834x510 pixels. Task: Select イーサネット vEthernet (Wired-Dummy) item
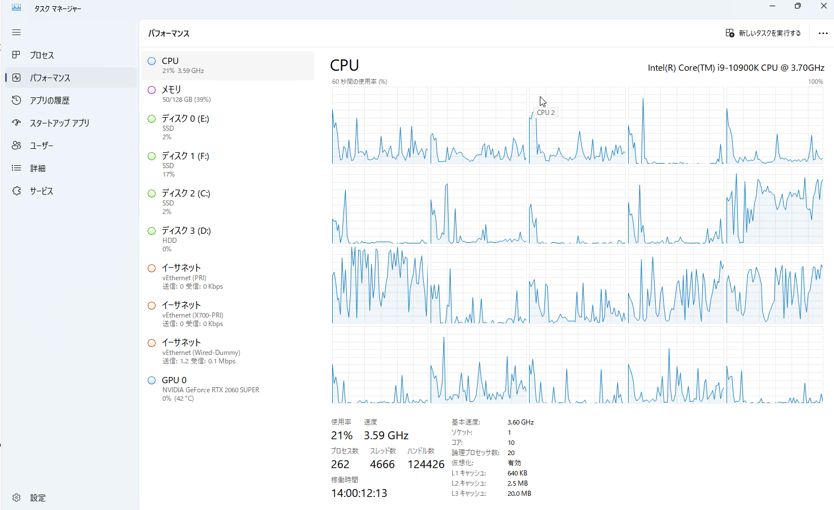(x=227, y=352)
